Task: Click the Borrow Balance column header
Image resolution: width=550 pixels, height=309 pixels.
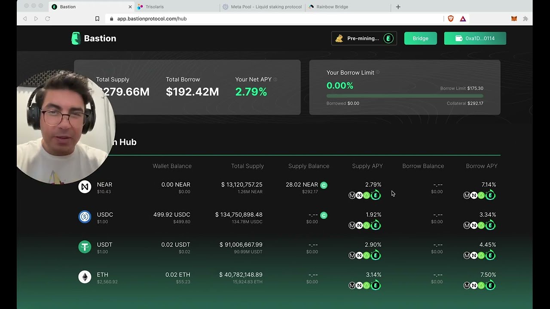Action: (x=423, y=166)
